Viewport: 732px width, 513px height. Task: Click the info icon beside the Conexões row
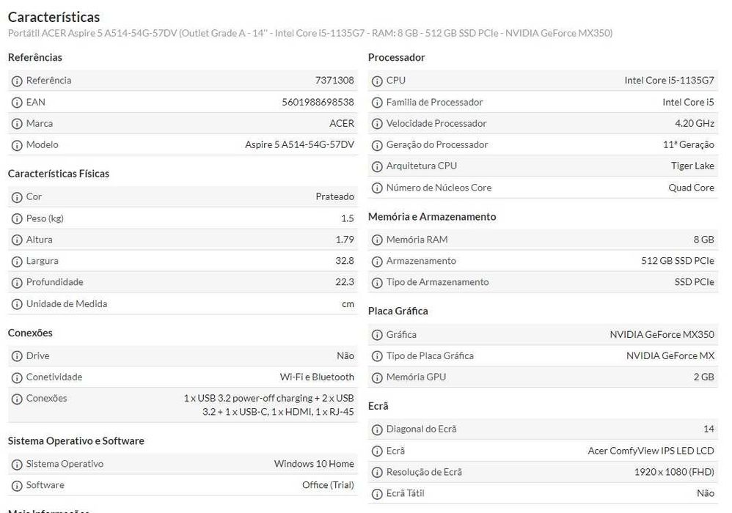click(17, 399)
